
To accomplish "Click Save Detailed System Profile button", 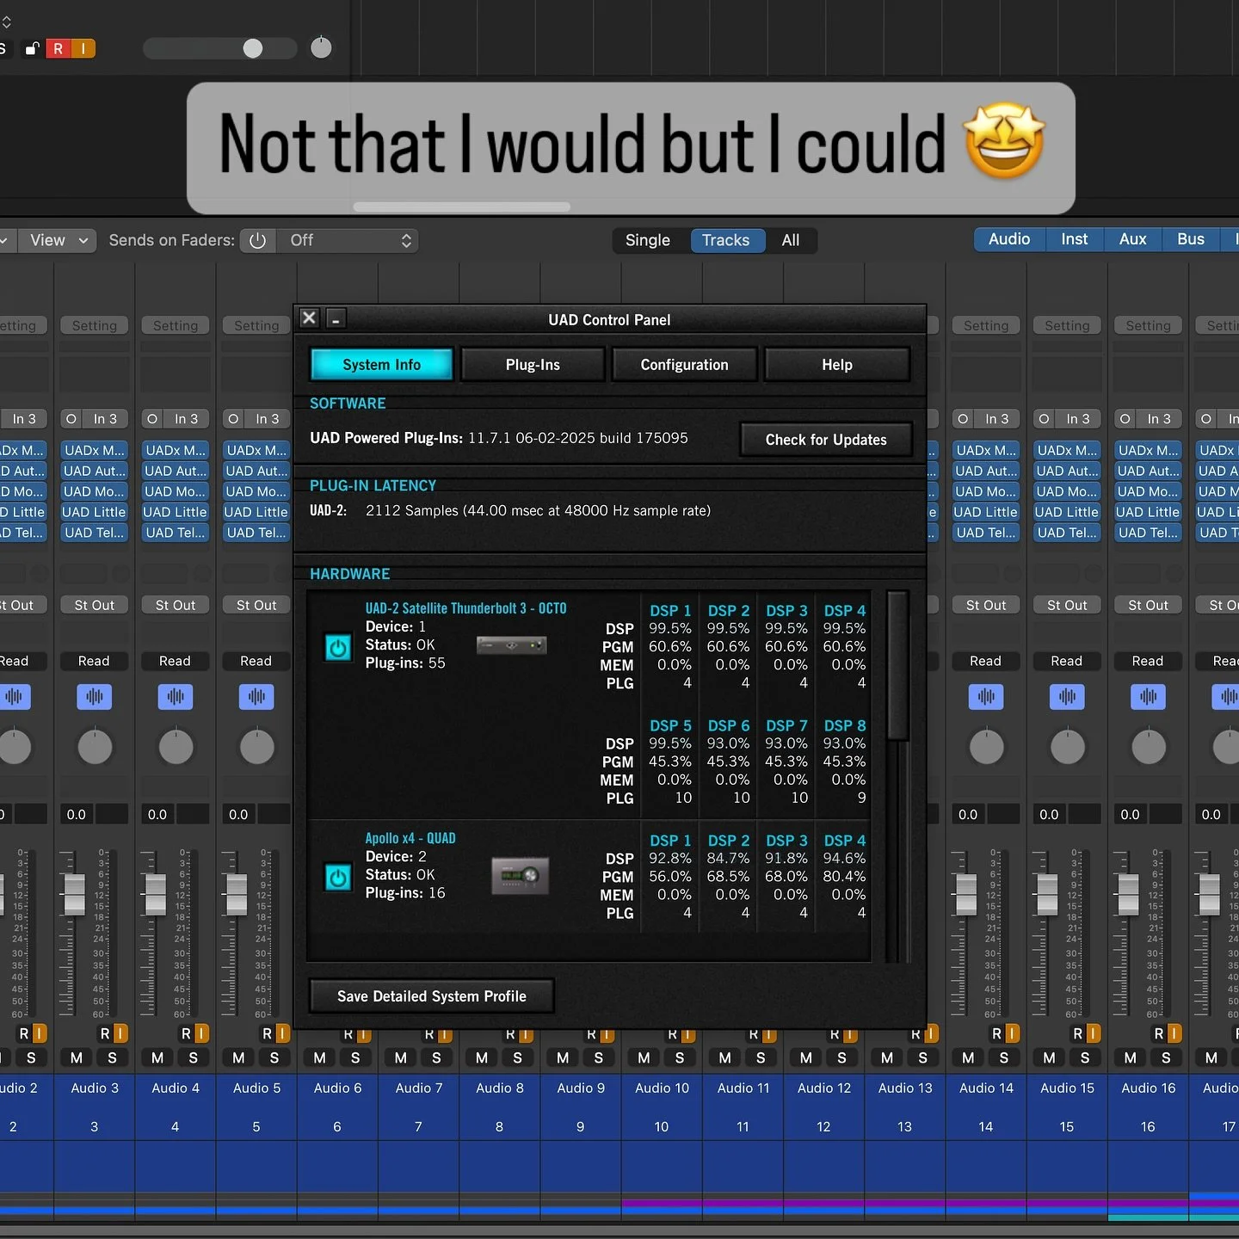I will coord(432,996).
